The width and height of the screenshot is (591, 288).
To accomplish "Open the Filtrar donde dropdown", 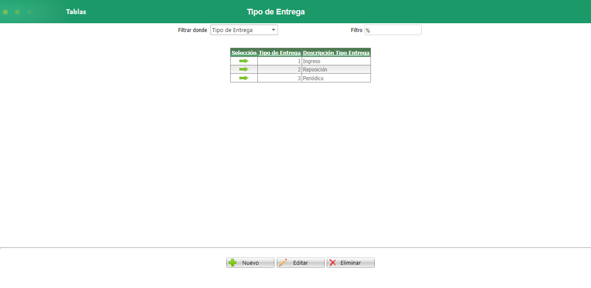I will tap(244, 30).
